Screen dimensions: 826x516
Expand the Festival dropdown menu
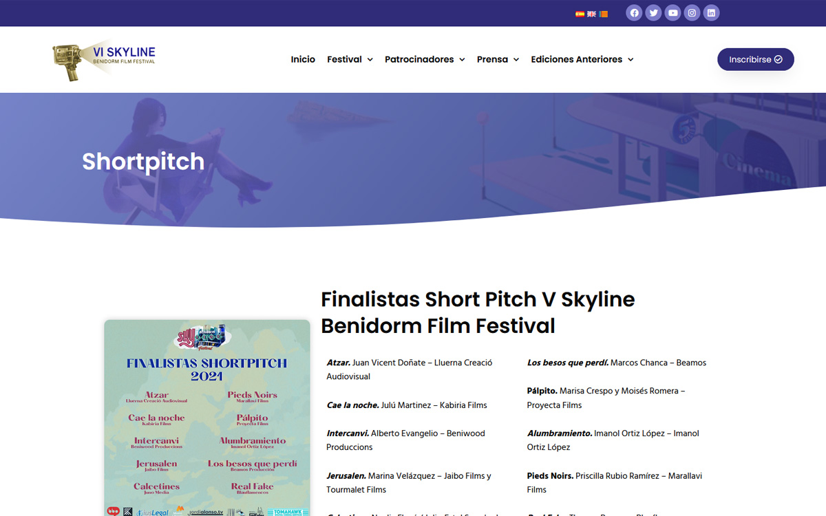pos(350,59)
